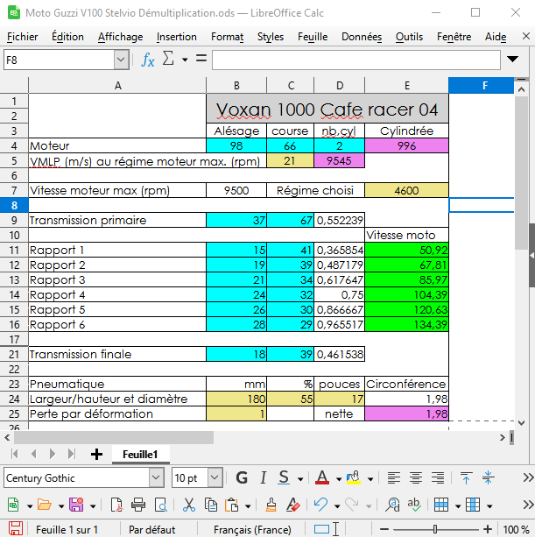535x537 pixels.
Task: Open the background color dropdown arrow
Action: 370,478
